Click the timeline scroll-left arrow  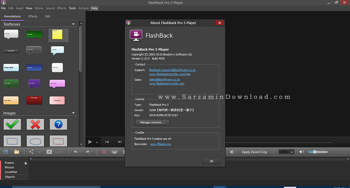coord(31,159)
